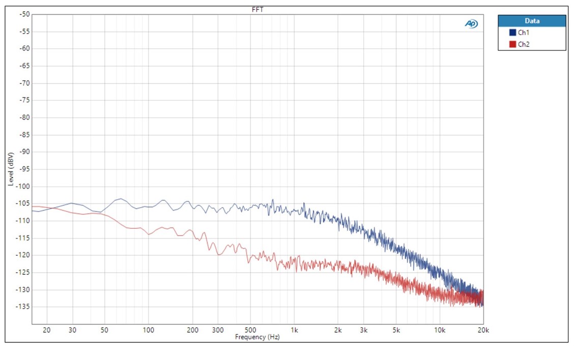This screenshot has width=576, height=349.
Task: Click the Level (dBV) axis title
Action: 10,169
